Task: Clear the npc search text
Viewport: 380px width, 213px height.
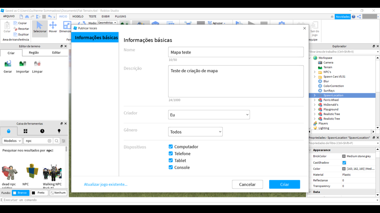Action: click(x=49, y=141)
